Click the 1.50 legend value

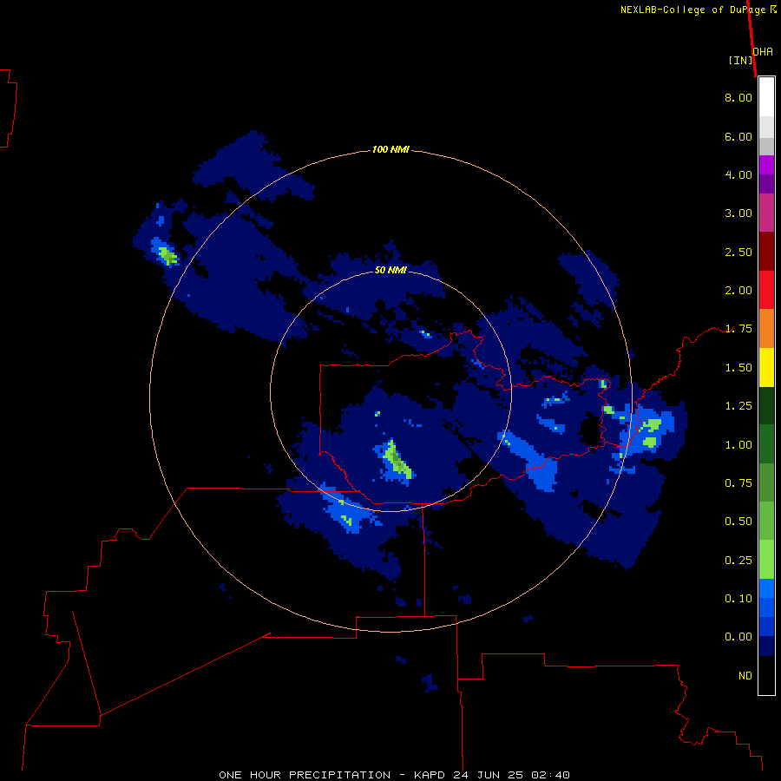[x=738, y=368]
